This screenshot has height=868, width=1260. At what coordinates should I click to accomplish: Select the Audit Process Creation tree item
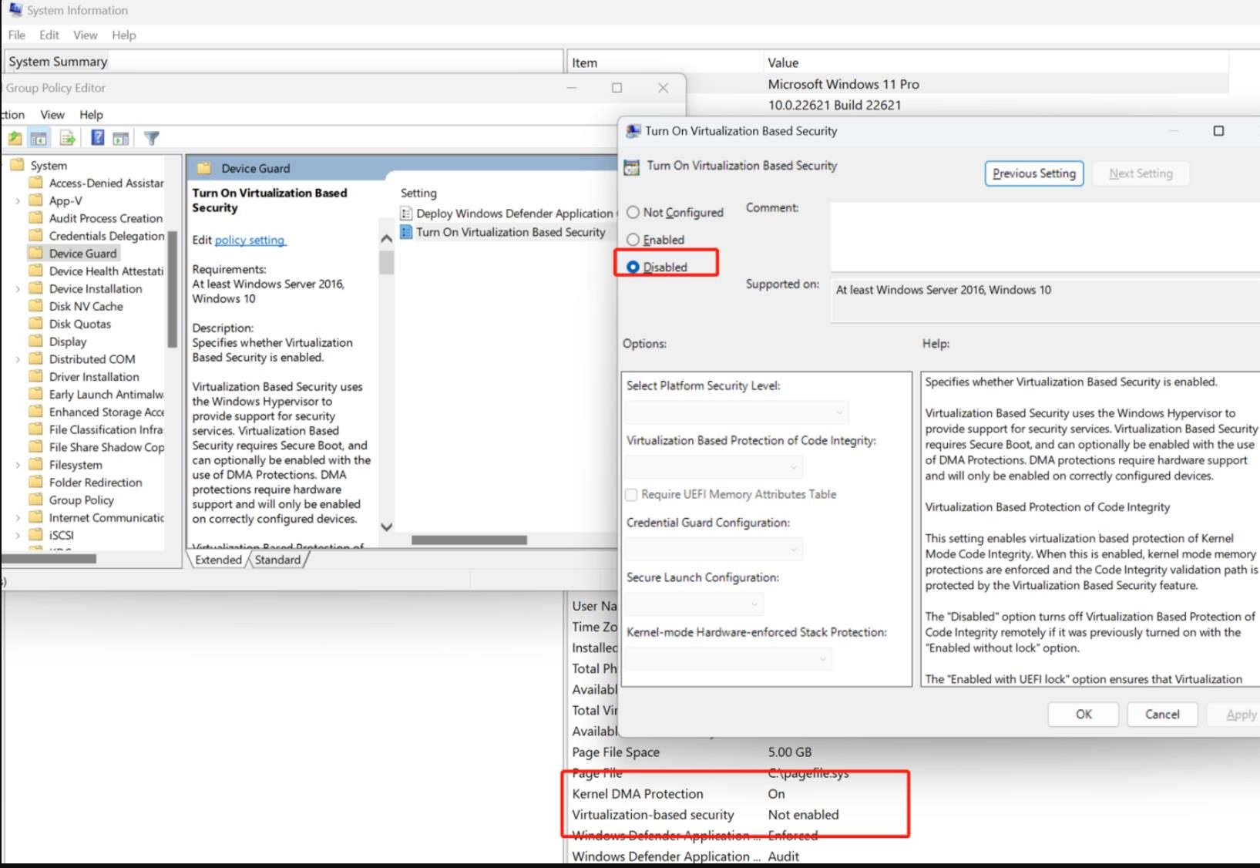point(106,218)
